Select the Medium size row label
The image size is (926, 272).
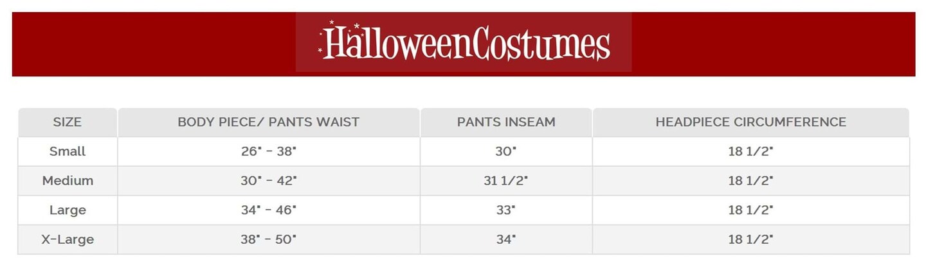[x=67, y=181]
